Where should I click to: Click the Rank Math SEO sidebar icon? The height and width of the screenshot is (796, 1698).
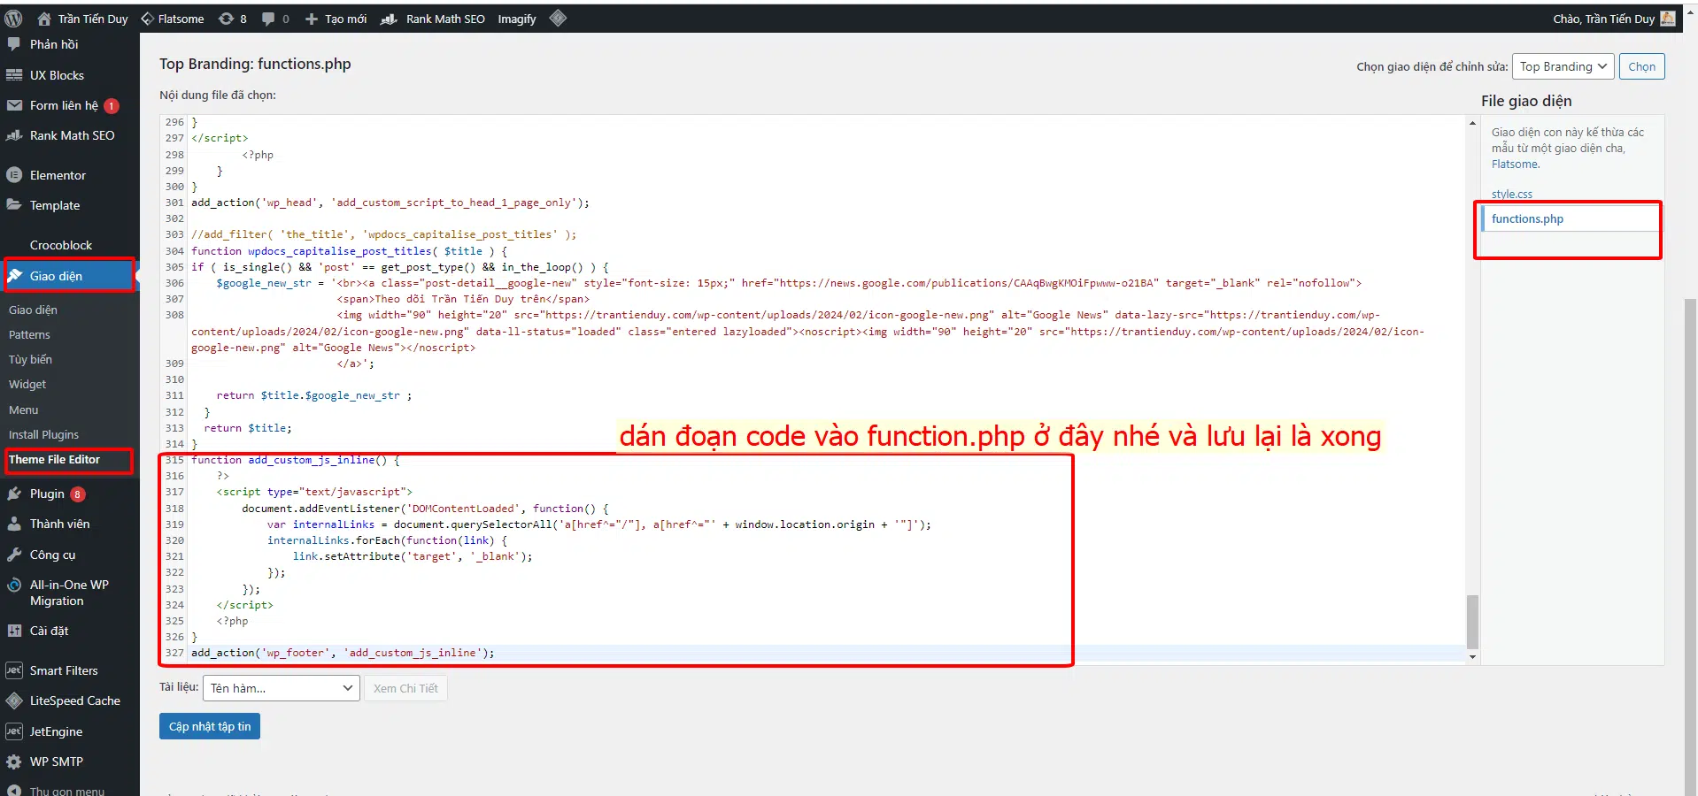click(14, 135)
